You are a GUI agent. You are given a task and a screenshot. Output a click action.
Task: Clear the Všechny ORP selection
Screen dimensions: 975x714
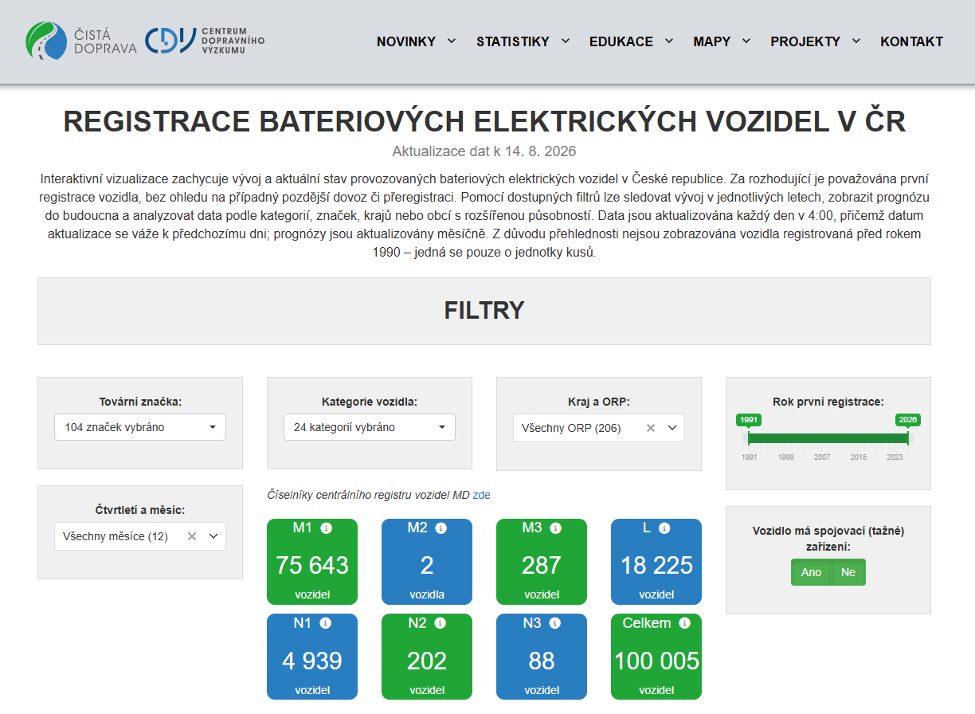(x=650, y=428)
